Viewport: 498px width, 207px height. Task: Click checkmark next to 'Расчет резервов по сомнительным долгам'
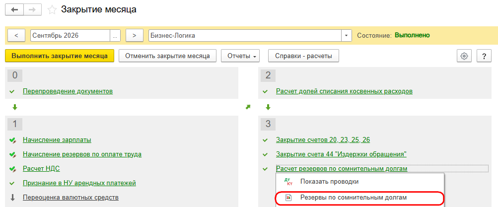[x=265, y=169]
